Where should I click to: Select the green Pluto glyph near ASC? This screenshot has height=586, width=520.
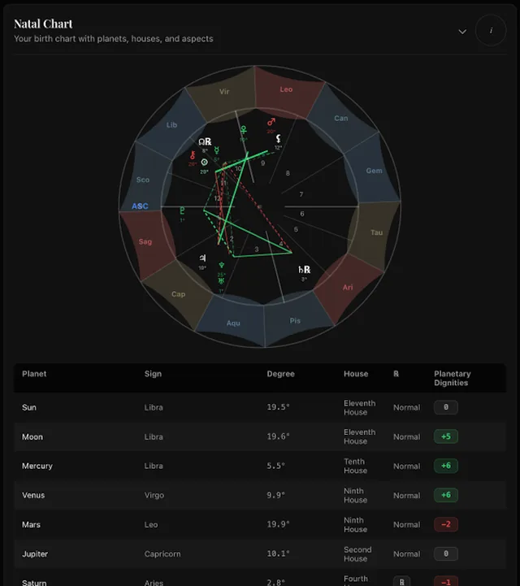pyautogui.click(x=182, y=211)
